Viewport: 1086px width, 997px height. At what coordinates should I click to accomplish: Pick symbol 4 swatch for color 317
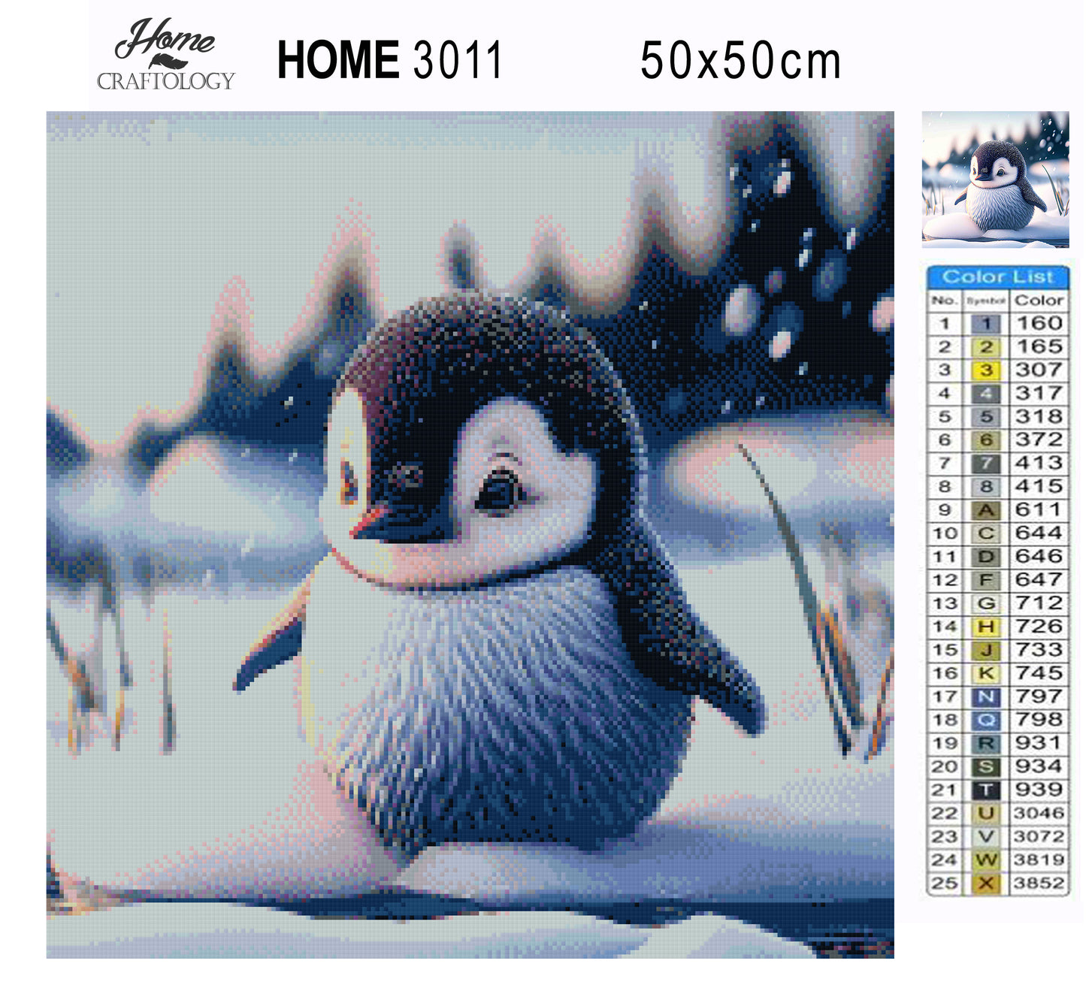tap(986, 394)
